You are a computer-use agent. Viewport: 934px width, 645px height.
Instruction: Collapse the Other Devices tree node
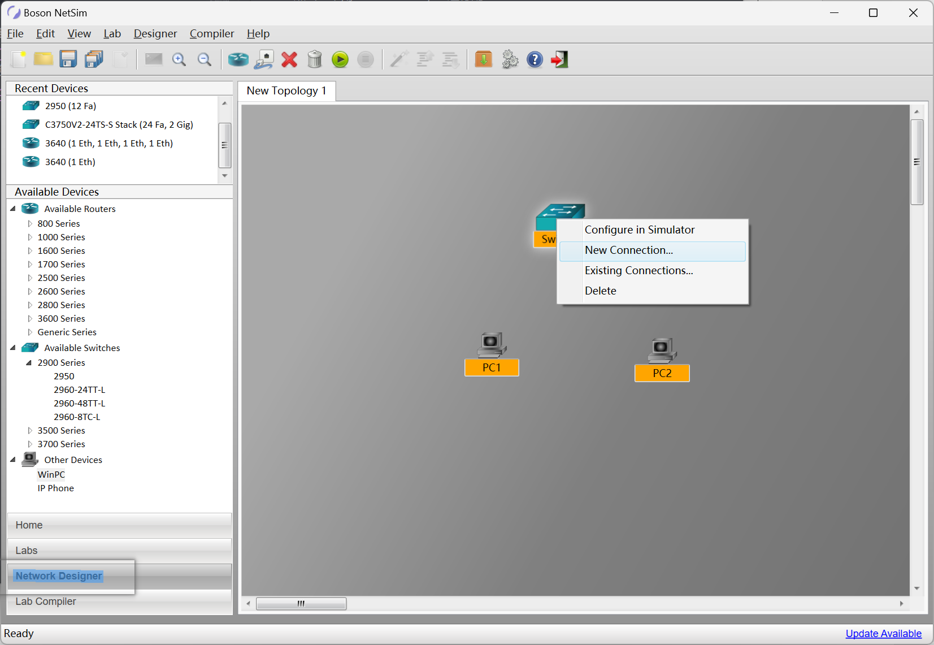[13, 460]
